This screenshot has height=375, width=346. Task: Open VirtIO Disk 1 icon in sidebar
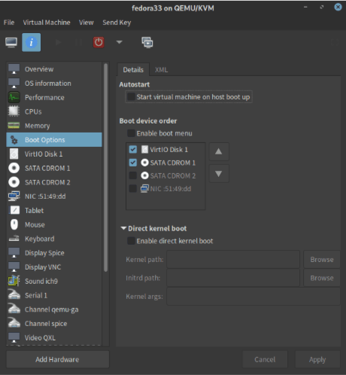14,154
